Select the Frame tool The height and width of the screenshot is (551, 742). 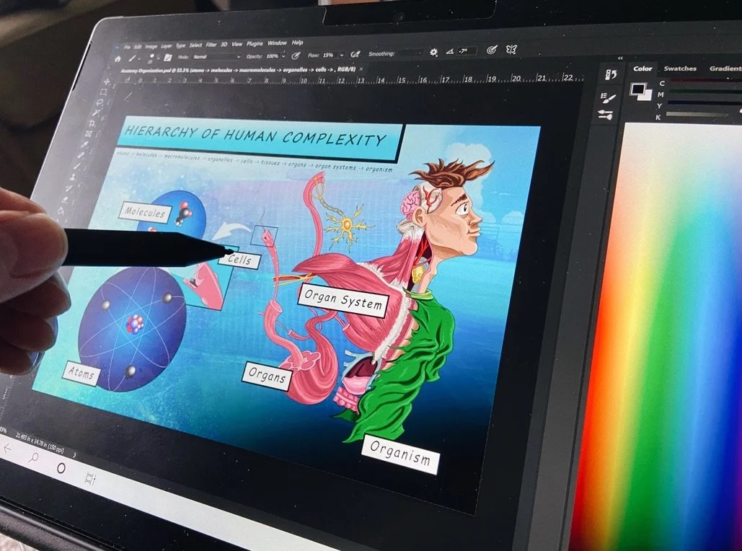(x=88, y=134)
